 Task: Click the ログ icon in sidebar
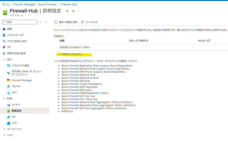point(9,117)
